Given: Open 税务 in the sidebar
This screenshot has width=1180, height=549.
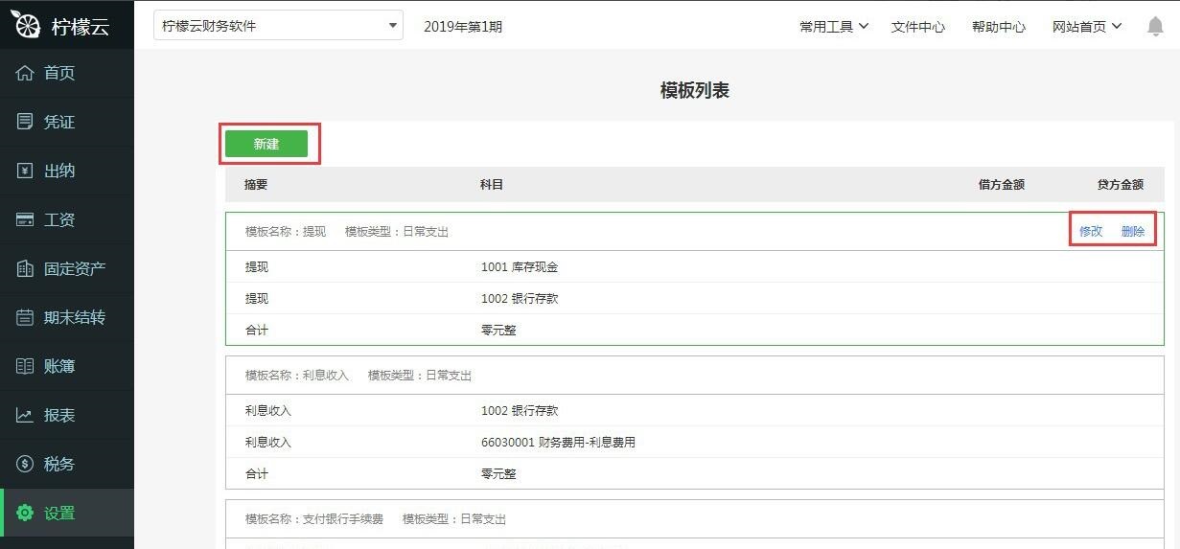Looking at the screenshot, I should 67,464.
